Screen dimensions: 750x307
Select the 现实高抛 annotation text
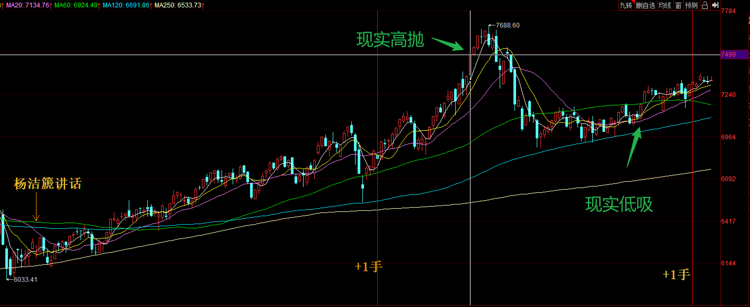tap(390, 40)
